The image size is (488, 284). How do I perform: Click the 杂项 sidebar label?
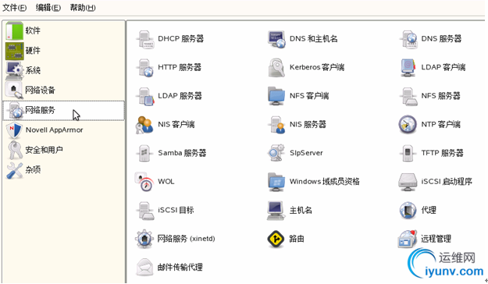[33, 170]
